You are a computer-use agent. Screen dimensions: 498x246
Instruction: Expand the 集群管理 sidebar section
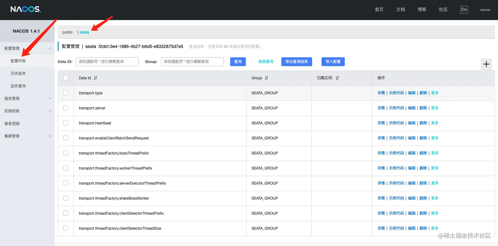tap(50, 136)
